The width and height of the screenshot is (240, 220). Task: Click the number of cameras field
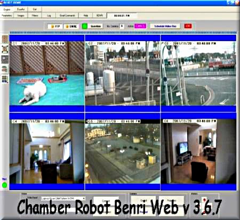[122, 26]
